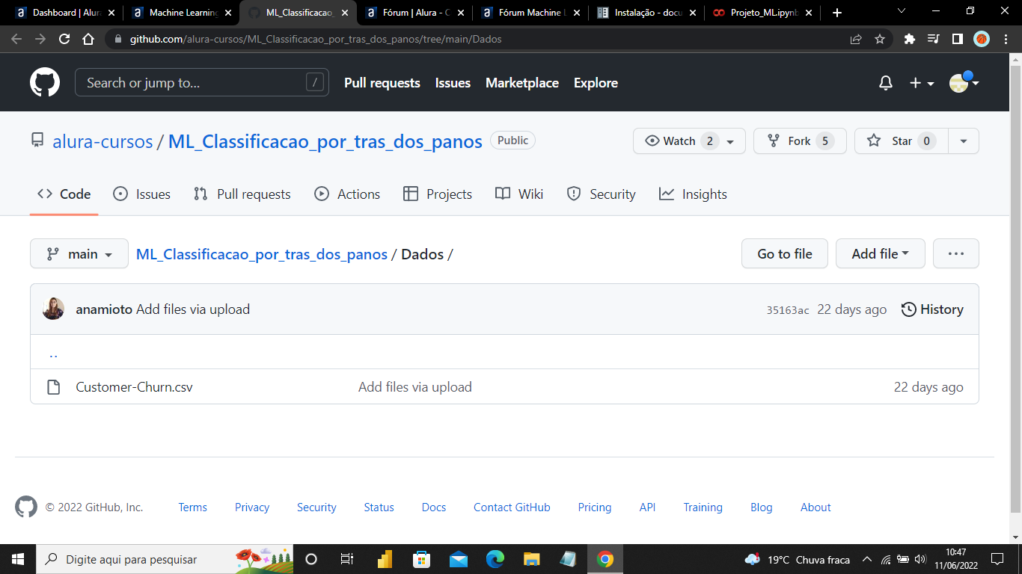Open the Blog footer link
Screen dimensions: 1022x574
tap(762, 507)
